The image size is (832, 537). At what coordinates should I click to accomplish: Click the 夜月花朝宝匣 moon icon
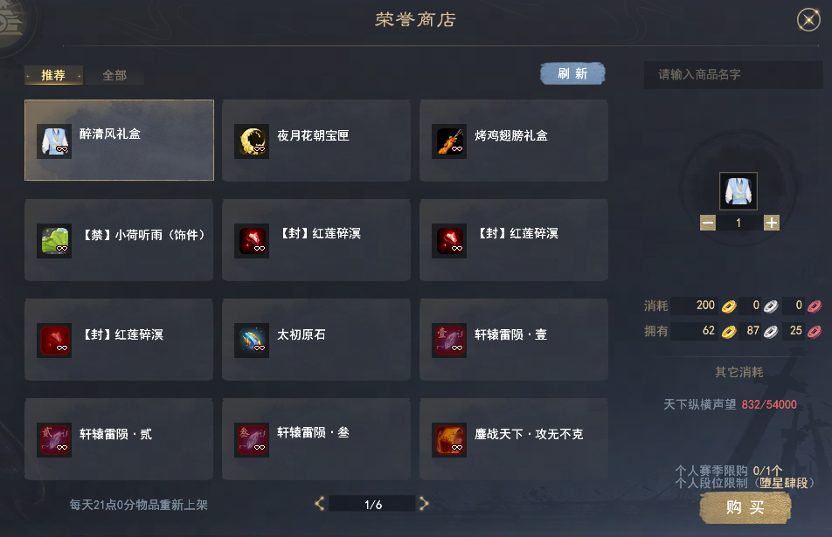[252, 141]
